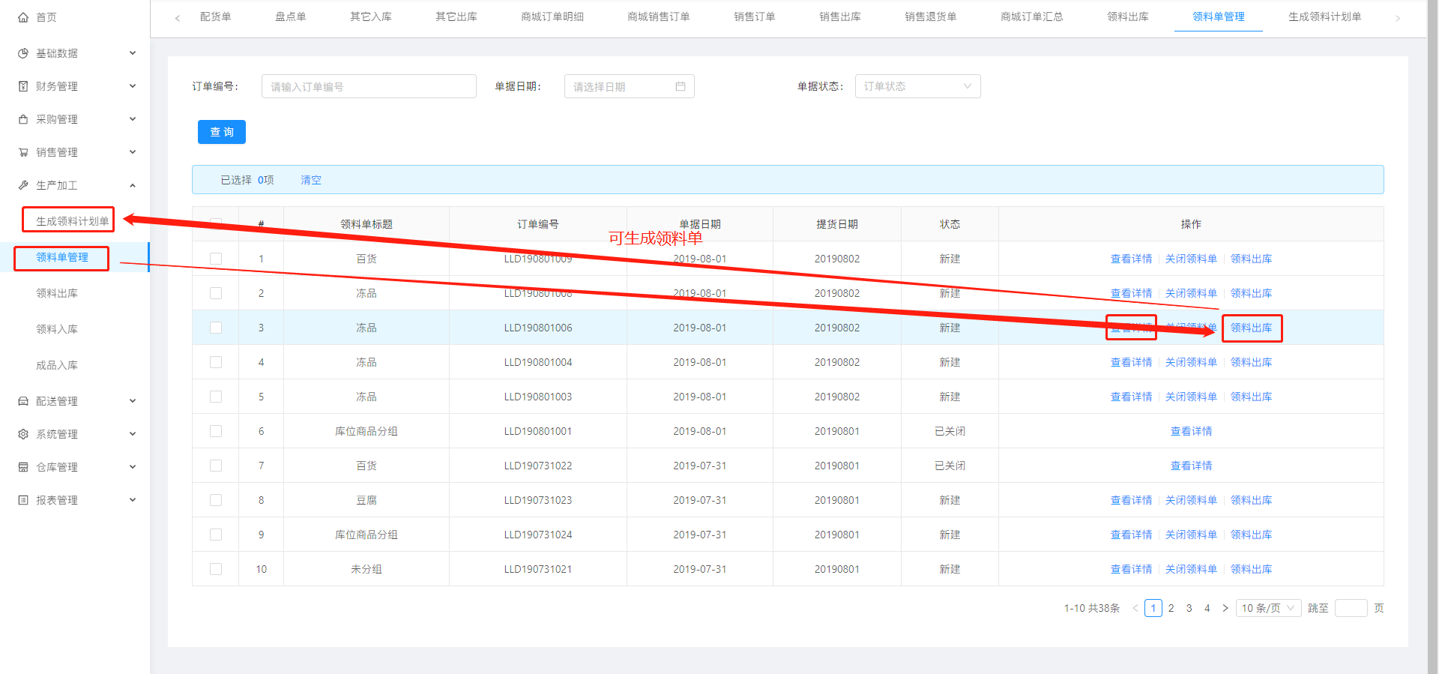
Task: Open 领料出库 in the sidebar
Action: click(x=57, y=293)
